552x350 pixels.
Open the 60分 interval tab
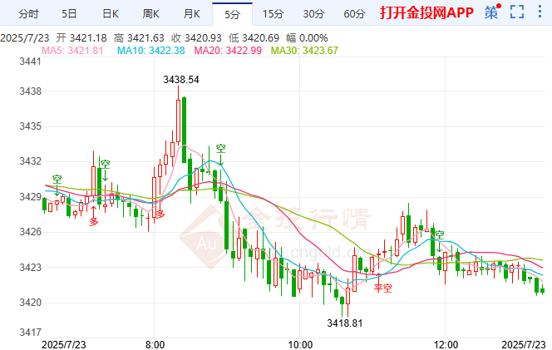point(354,14)
